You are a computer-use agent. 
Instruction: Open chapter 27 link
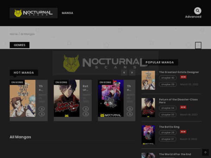[x=167, y=139]
